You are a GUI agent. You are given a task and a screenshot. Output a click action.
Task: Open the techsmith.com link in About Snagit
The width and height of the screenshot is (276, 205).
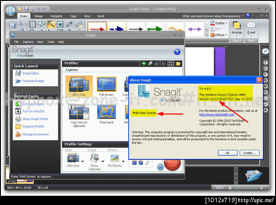coord(217,114)
